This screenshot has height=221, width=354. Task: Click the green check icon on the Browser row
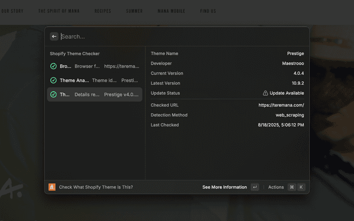(53, 66)
